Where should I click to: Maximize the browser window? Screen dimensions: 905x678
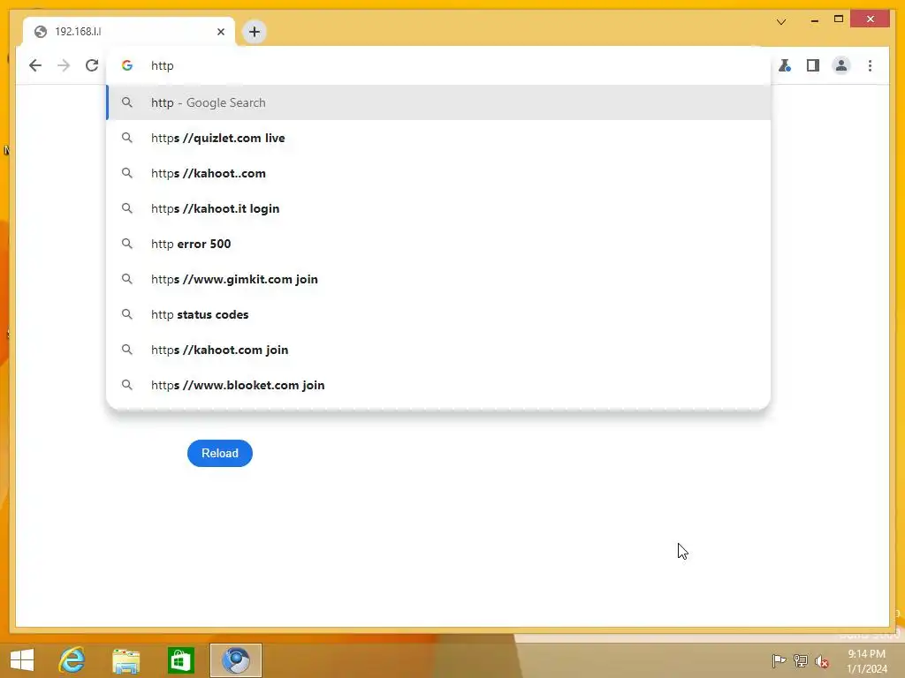click(x=839, y=19)
